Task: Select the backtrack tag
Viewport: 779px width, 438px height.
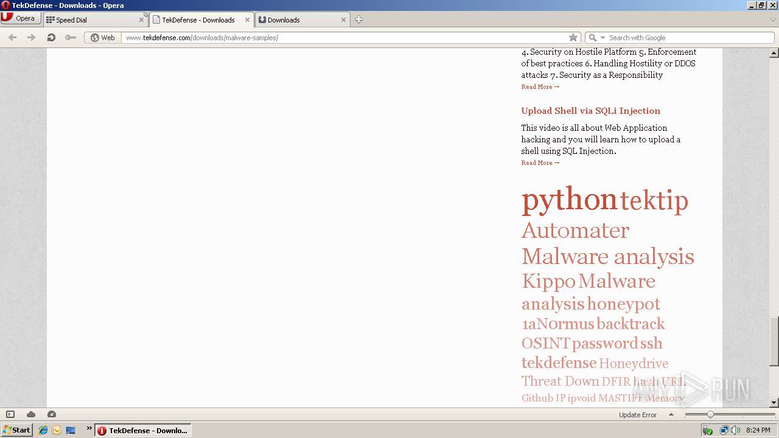Action: point(631,324)
